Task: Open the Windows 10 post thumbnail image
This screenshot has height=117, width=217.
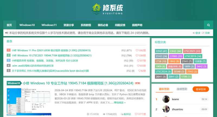Action: (x=29, y=102)
